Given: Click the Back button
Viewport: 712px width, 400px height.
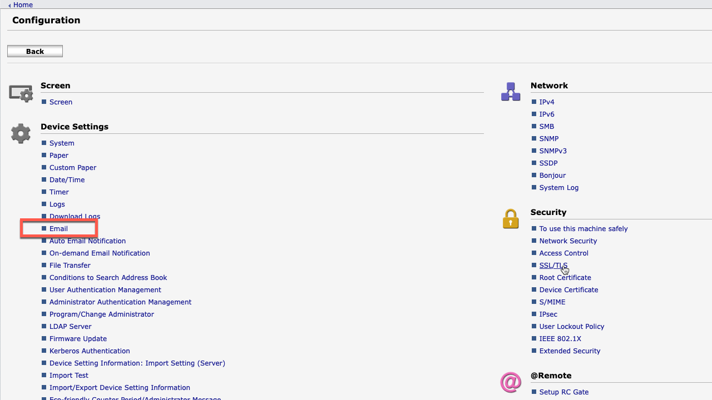Looking at the screenshot, I should click(35, 51).
